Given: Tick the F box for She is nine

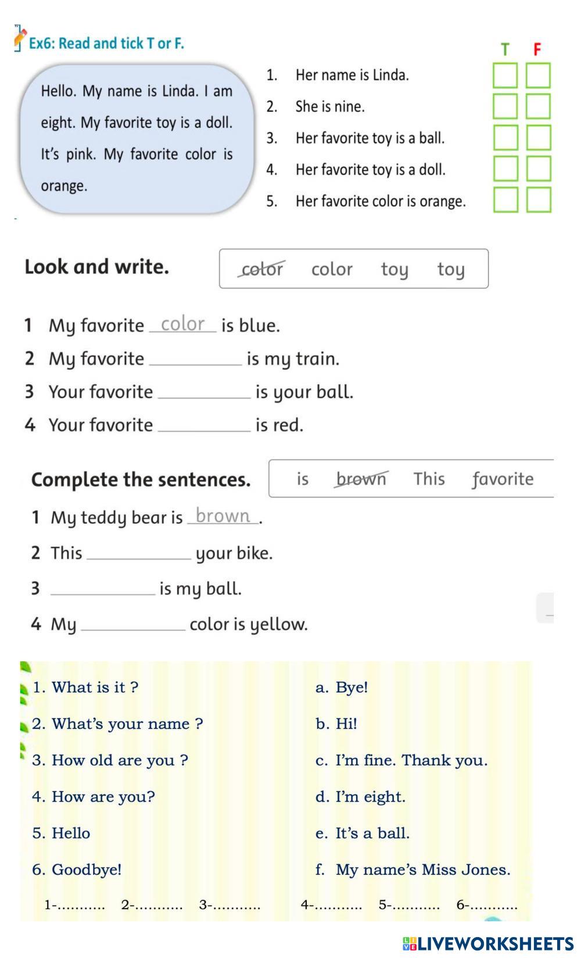Looking at the screenshot, I should [538, 106].
